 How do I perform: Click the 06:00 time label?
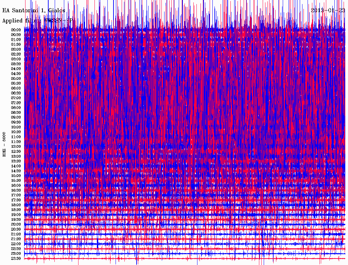pos(16,88)
